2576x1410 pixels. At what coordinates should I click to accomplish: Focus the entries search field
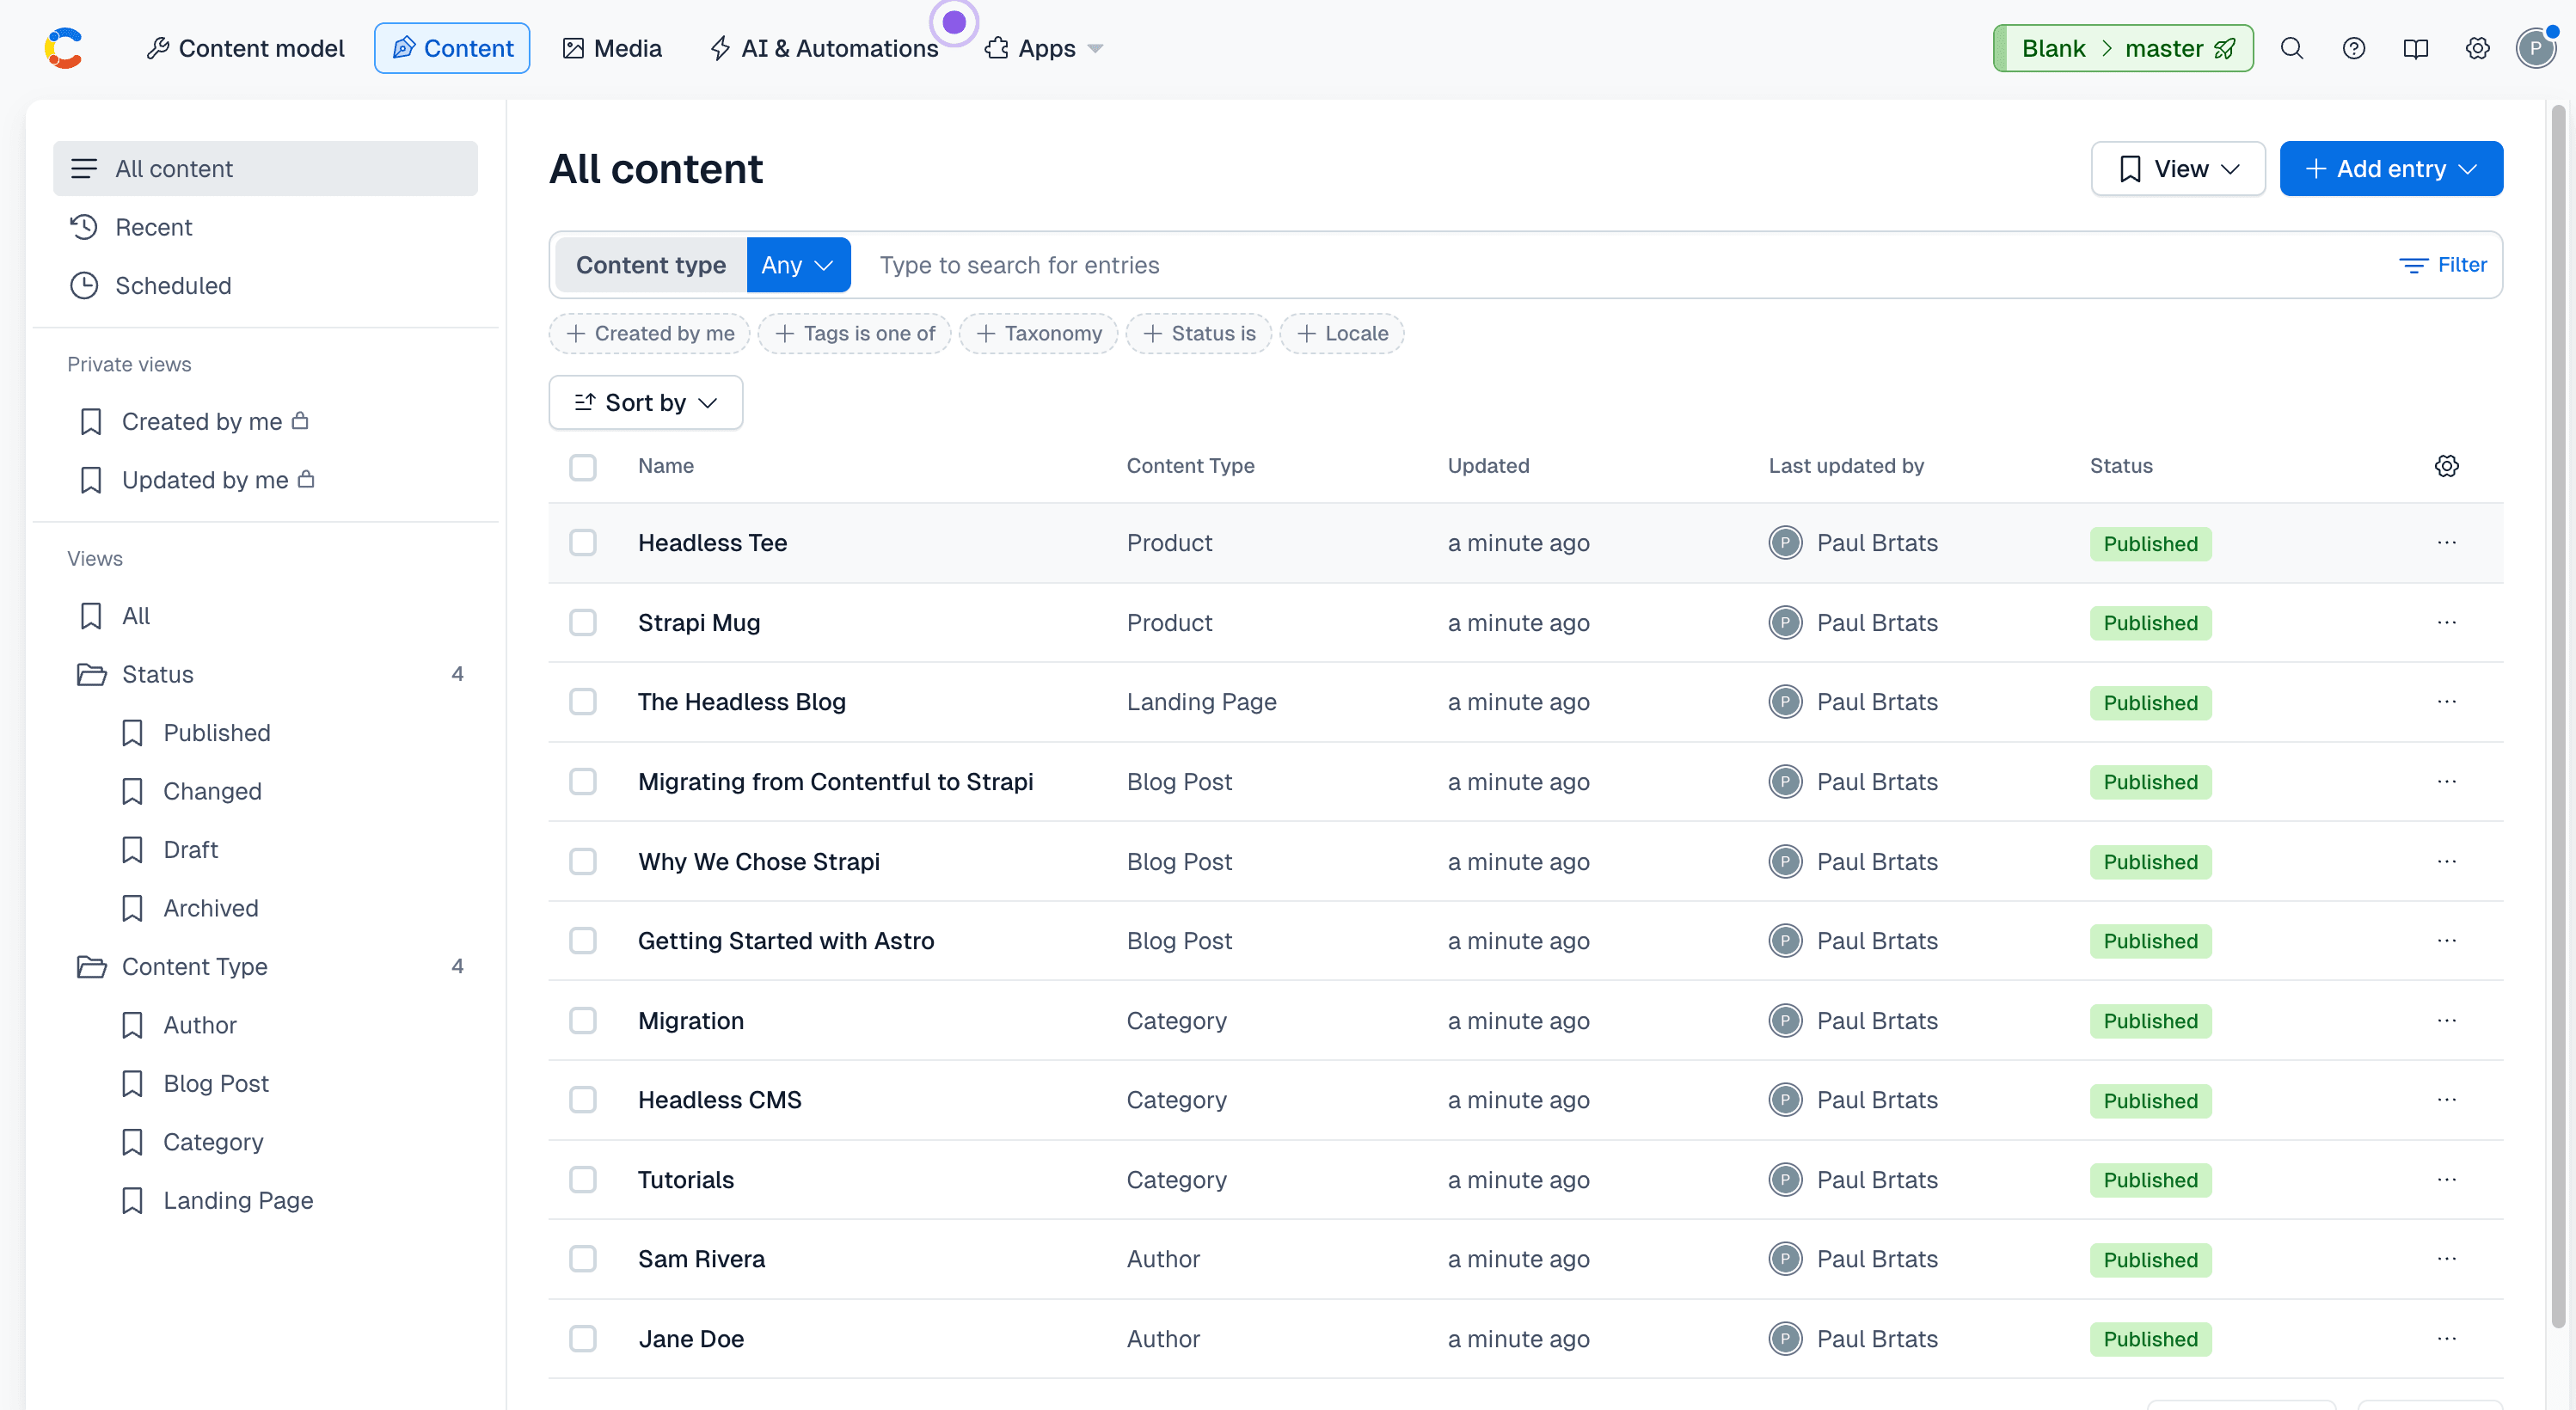pyautogui.click(x=1620, y=265)
